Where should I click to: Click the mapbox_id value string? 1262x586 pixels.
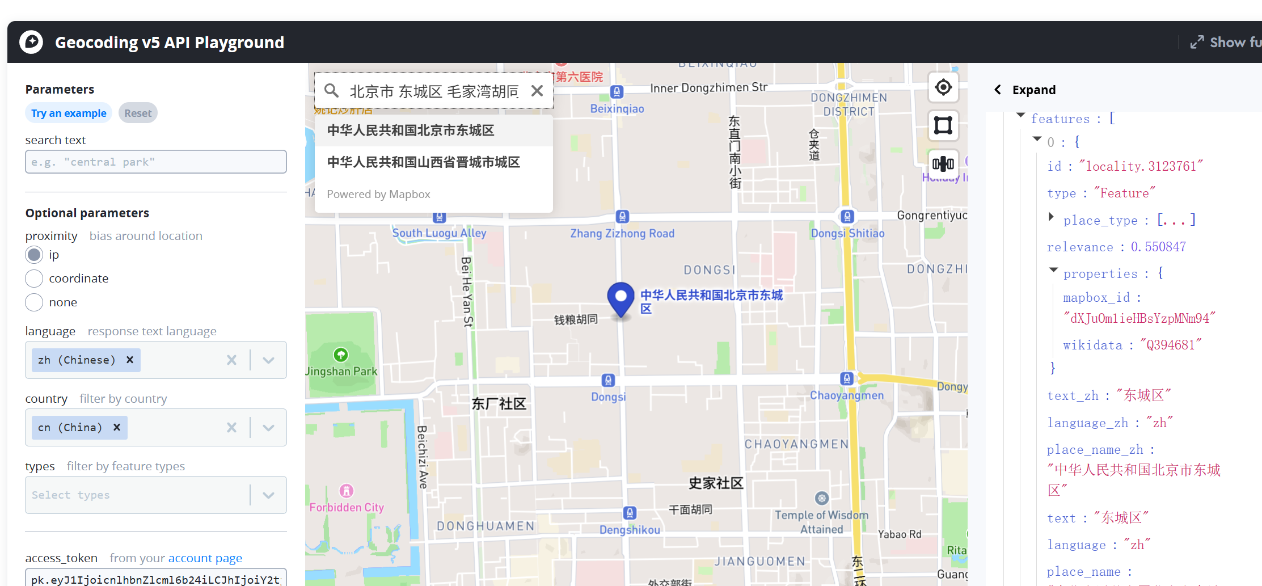1139,318
